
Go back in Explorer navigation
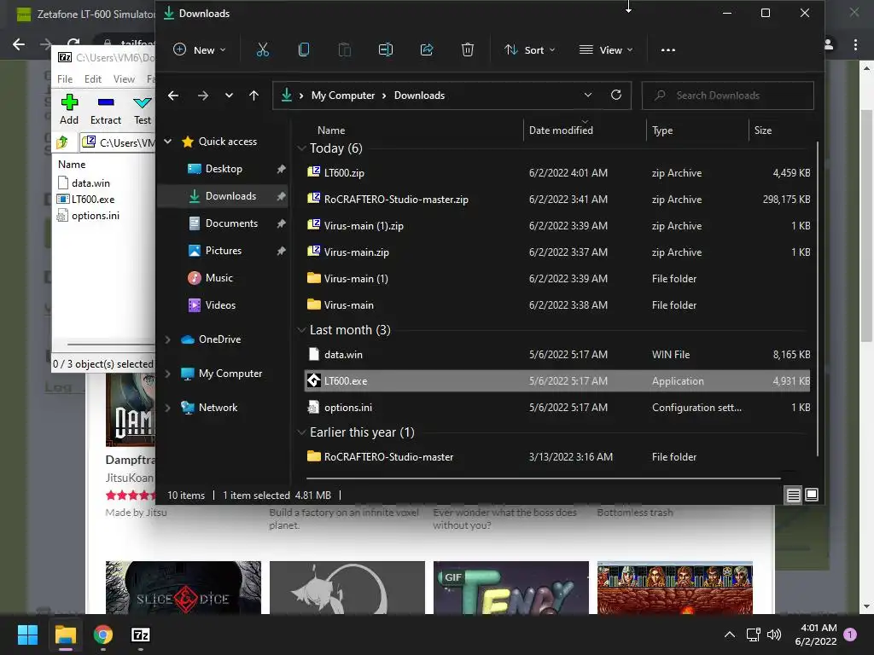pyautogui.click(x=173, y=96)
